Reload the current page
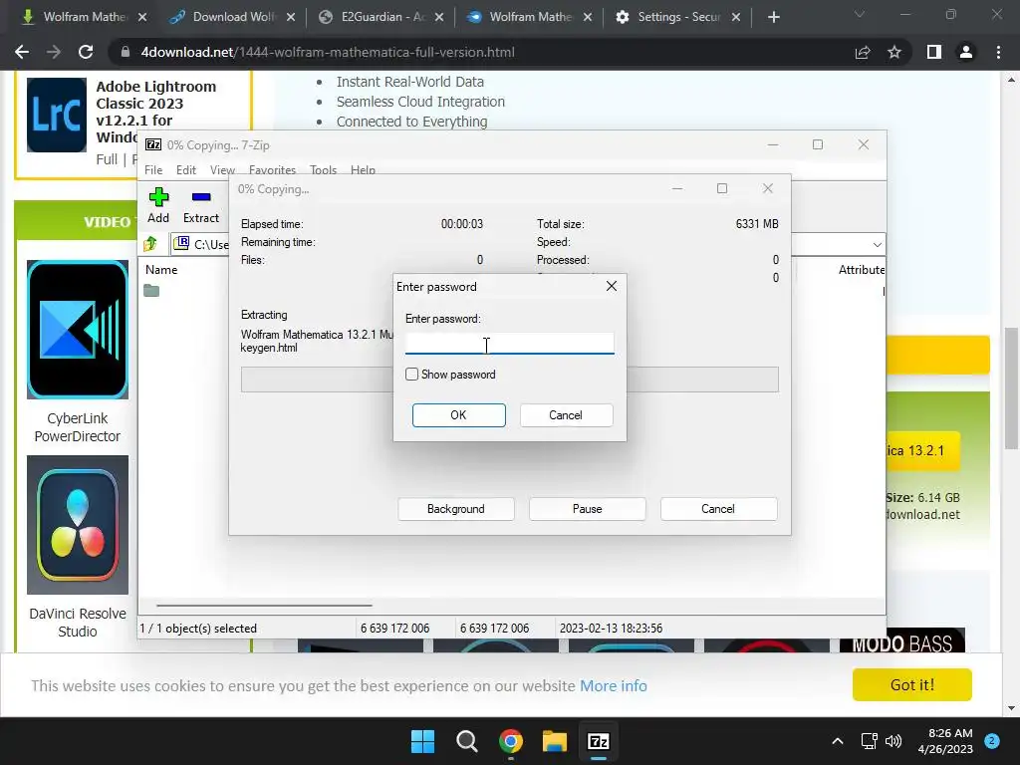 click(x=86, y=52)
